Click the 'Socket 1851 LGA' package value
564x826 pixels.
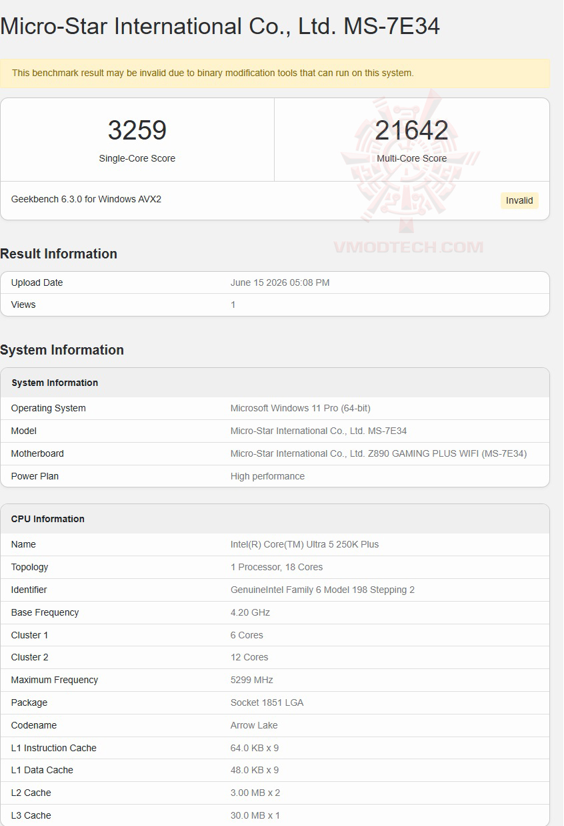pyautogui.click(x=267, y=702)
